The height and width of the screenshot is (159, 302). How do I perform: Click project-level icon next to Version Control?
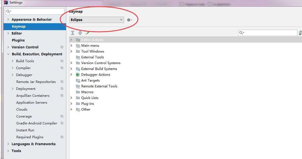point(62,47)
